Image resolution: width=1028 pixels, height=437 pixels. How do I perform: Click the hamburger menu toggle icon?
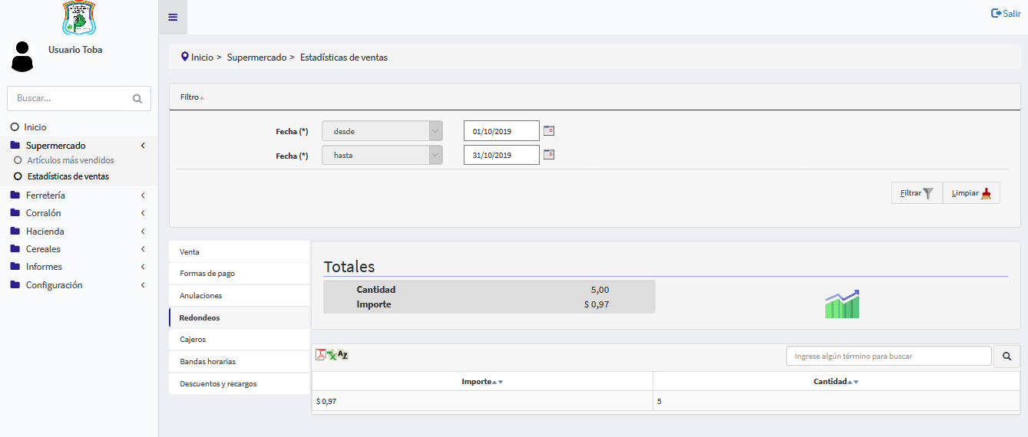click(x=173, y=17)
